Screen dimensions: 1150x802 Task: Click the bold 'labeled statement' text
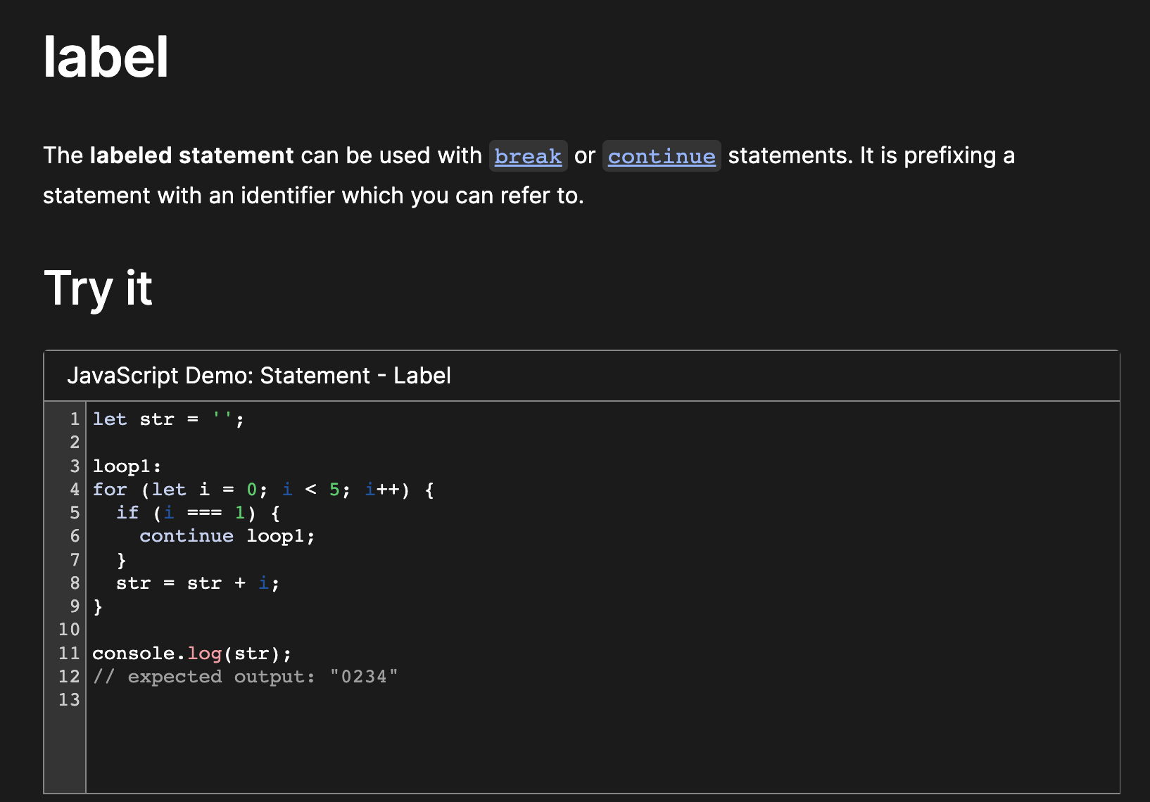pos(191,155)
